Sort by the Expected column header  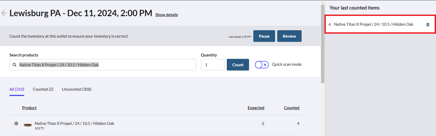point(256,108)
